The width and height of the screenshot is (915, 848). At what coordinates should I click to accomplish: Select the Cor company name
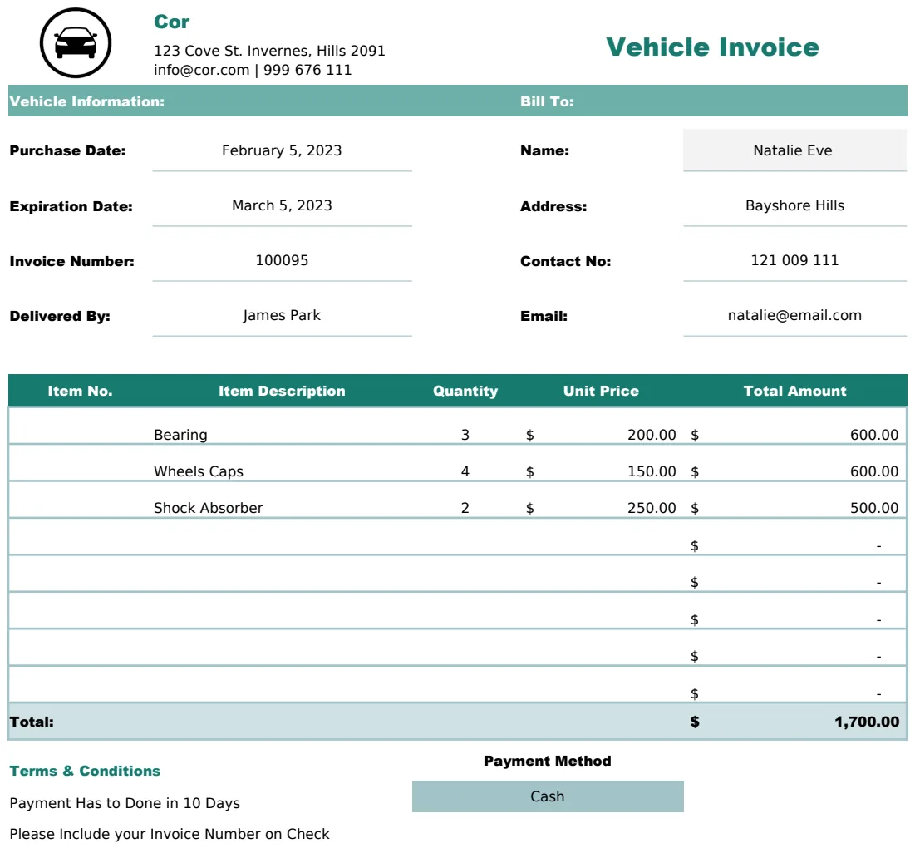tap(171, 22)
